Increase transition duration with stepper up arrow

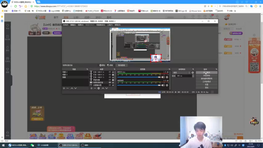click(x=193, y=75)
